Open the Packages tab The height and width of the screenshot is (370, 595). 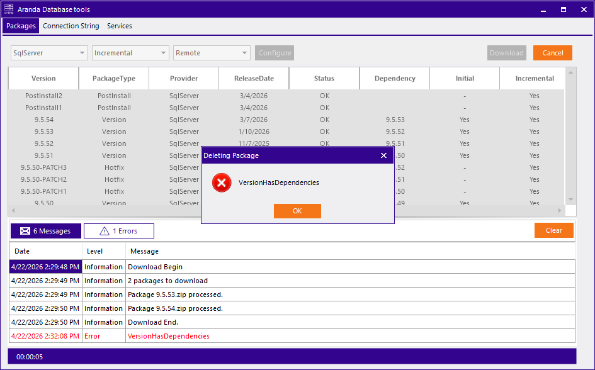[x=21, y=26]
